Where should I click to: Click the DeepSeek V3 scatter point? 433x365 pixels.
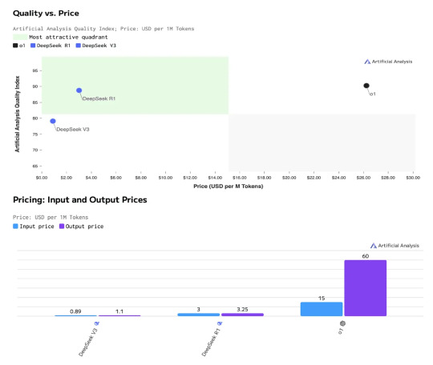(x=53, y=121)
